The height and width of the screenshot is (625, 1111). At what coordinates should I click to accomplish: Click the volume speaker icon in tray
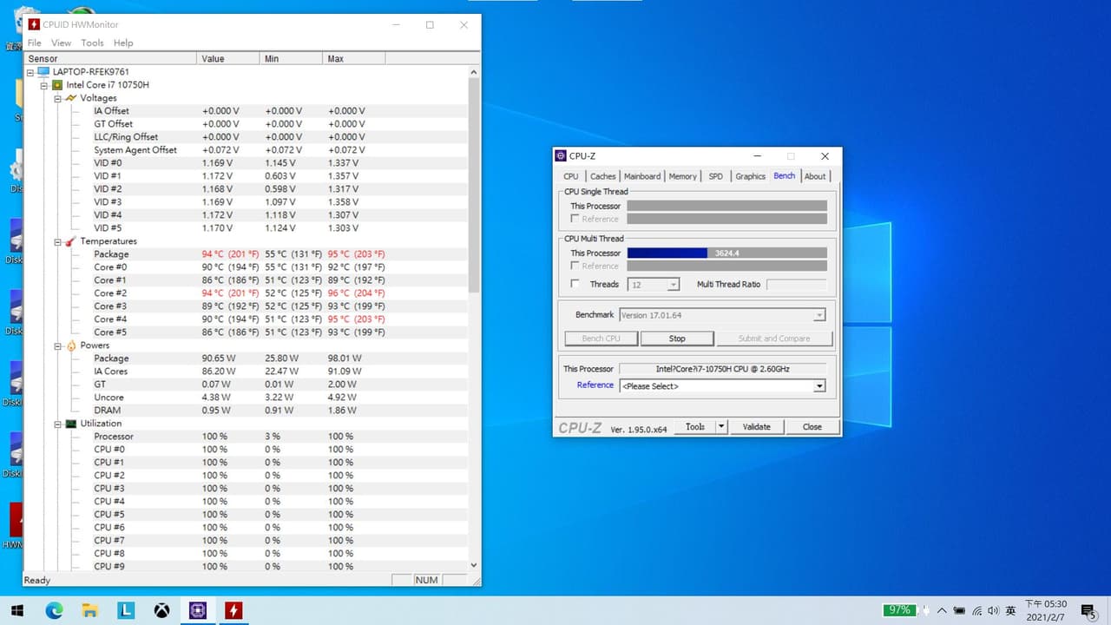point(994,610)
